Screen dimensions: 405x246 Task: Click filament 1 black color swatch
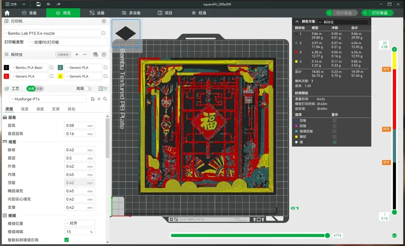[x=6, y=67]
